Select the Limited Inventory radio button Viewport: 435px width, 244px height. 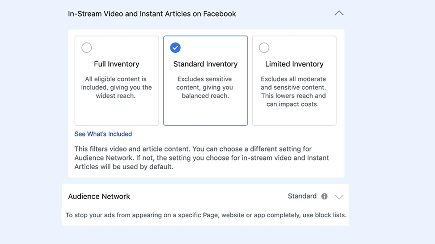pyautogui.click(x=264, y=48)
